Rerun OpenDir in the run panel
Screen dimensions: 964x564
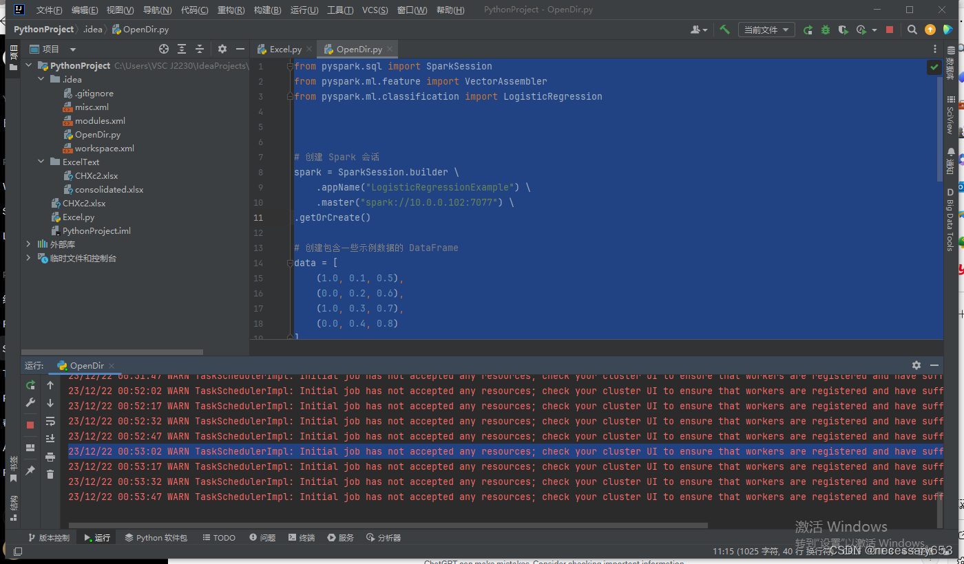point(30,385)
